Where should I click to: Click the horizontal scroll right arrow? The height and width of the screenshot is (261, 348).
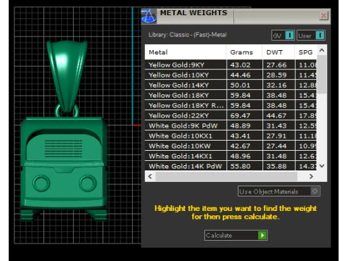coord(311,176)
